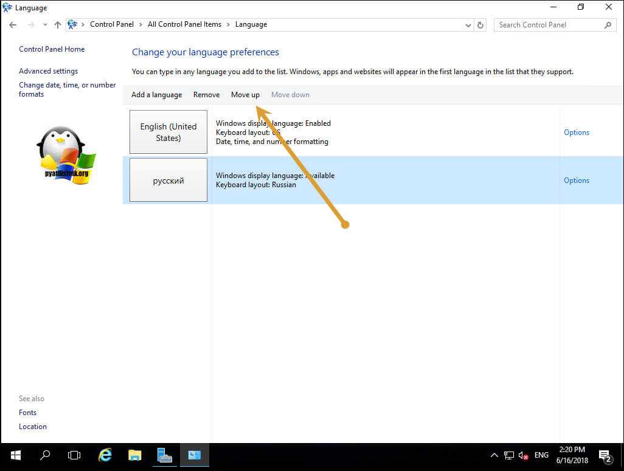Click Move up in the language toolbar
Image resolution: width=624 pixels, height=471 pixels.
245,95
